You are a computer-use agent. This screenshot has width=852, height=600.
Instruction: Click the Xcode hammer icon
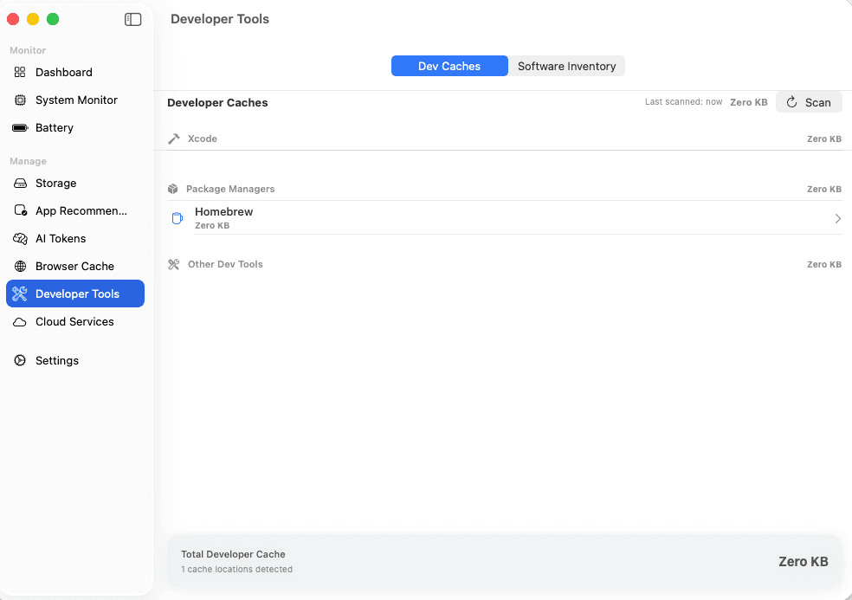point(176,139)
